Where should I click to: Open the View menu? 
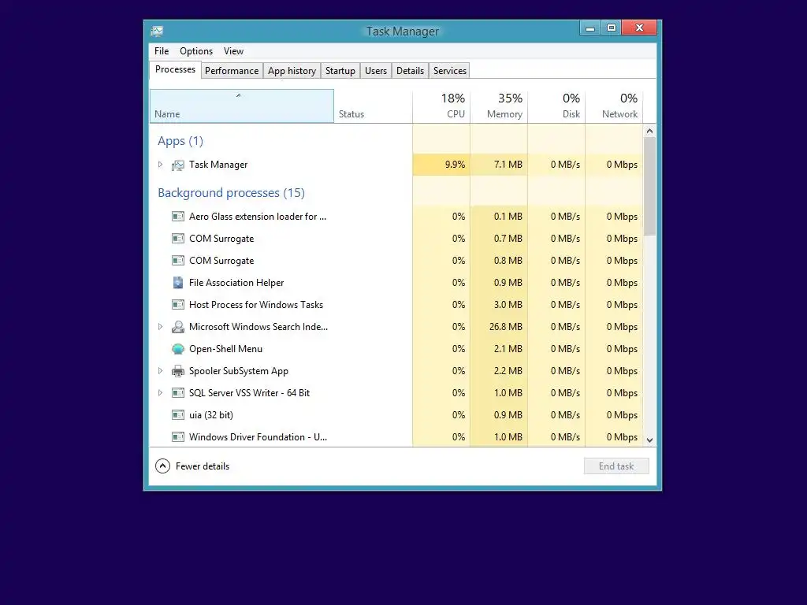[x=233, y=51]
